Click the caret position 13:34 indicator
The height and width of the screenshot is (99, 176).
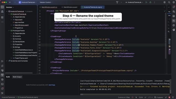141,97
